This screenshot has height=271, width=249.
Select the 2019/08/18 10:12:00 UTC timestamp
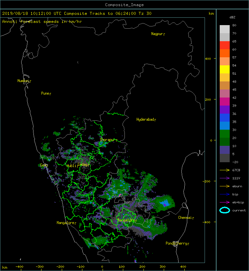click(x=32, y=14)
